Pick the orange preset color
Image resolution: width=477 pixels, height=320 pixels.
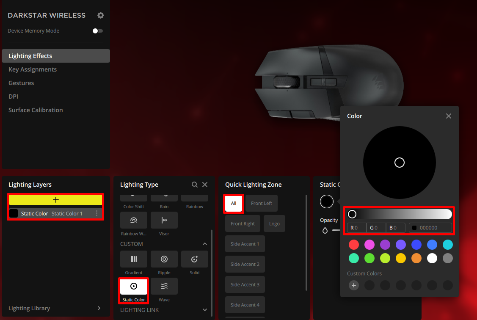pos(416,258)
